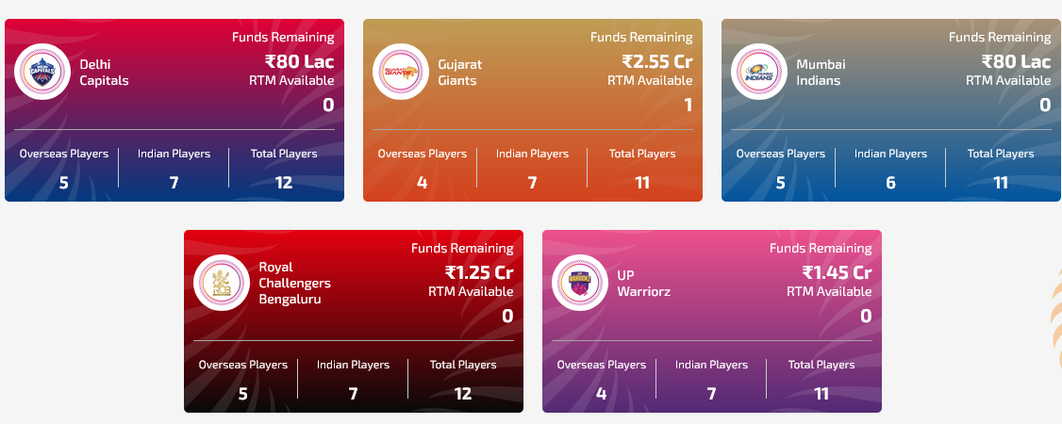Image resolution: width=1062 pixels, height=424 pixels.
Task: Click Delhi Capitals ₹80 Lac funds amount
Action: tap(299, 62)
